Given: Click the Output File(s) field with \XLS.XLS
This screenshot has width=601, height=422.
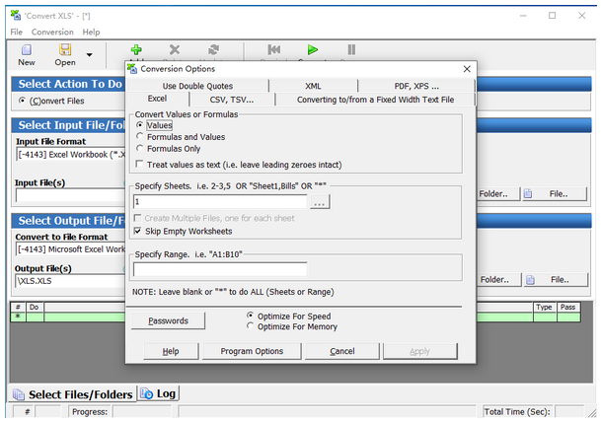Looking at the screenshot, I should pyautogui.click(x=70, y=281).
